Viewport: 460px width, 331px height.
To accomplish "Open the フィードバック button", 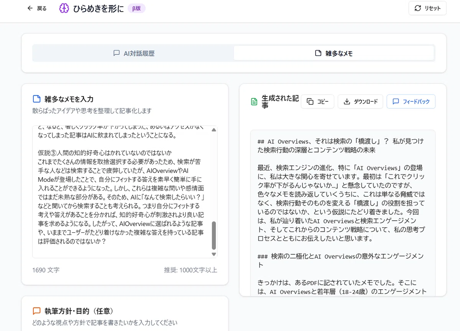I will 411,101.
